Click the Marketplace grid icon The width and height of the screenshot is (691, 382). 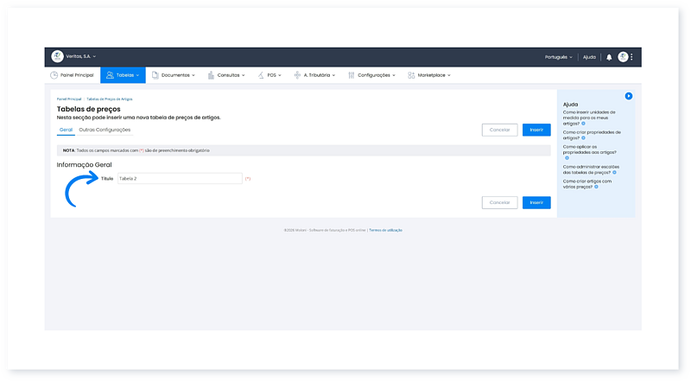(x=412, y=75)
